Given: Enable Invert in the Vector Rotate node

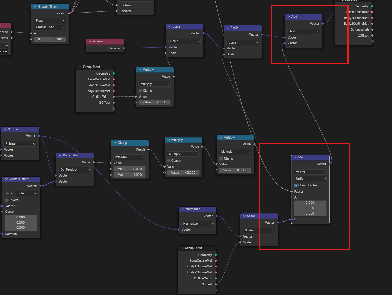Looking at the screenshot, I should pyautogui.click(x=7, y=200).
